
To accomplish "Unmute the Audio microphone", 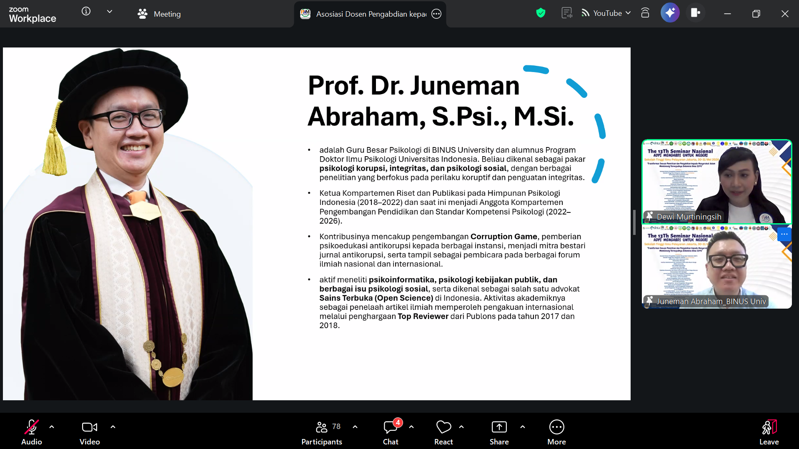I will 32,432.
